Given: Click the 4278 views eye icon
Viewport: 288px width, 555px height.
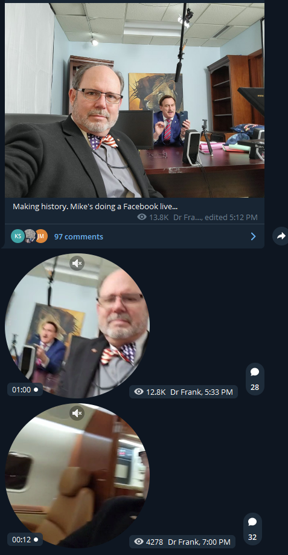Looking at the screenshot, I should [x=139, y=542].
